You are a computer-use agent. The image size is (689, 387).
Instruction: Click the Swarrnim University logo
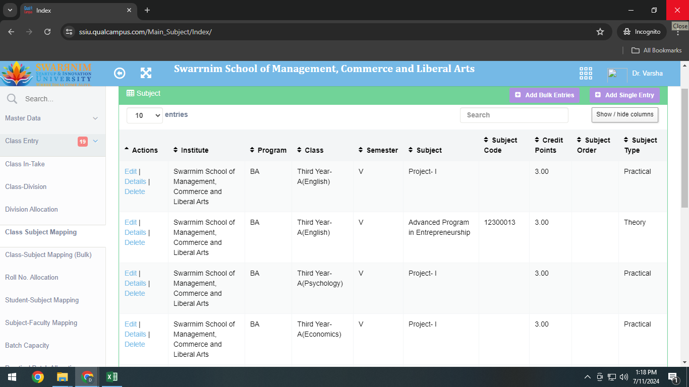[46, 74]
